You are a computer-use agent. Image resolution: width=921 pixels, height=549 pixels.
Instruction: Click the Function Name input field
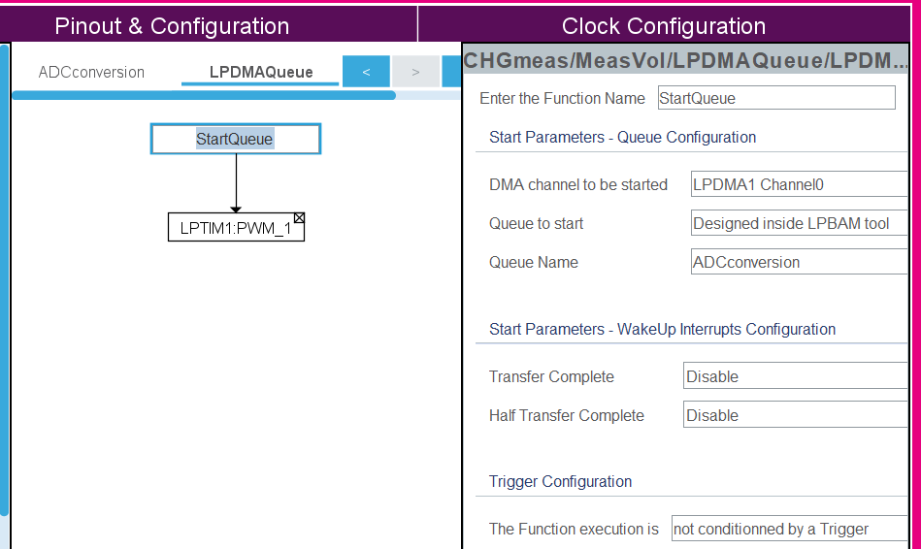[x=776, y=98]
